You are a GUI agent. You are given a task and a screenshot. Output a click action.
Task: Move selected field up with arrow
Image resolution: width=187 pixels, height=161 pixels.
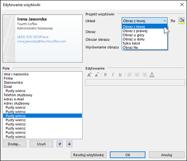tap(60, 144)
